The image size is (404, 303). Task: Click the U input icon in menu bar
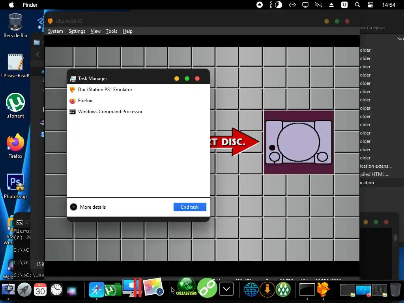click(344, 5)
